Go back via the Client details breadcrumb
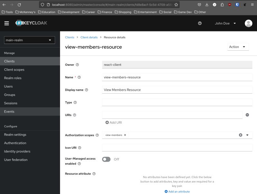 point(89,37)
